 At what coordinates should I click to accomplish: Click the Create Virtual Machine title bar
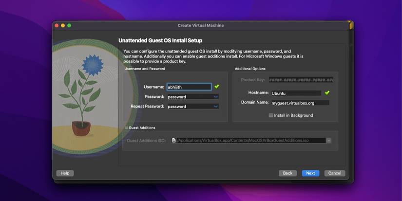click(x=200, y=25)
